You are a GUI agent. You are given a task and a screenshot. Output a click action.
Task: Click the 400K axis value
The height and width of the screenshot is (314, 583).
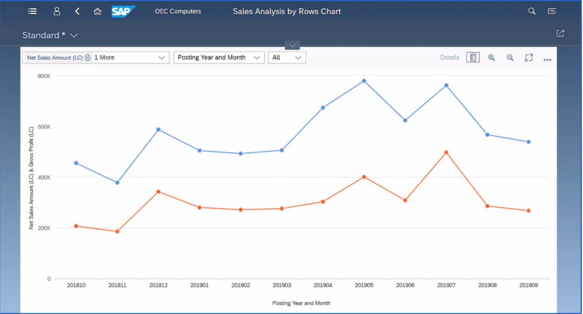[x=44, y=177]
